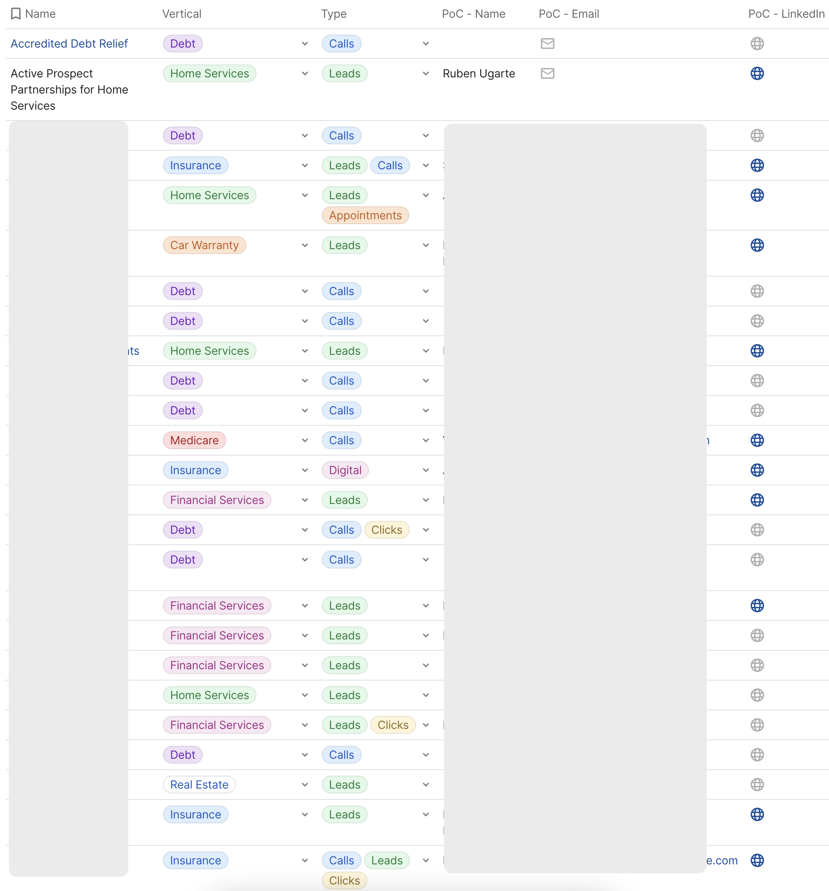This screenshot has width=829, height=891.
Task: Click the mail icon in Accredited Debt Relief row
Action: [x=548, y=44]
